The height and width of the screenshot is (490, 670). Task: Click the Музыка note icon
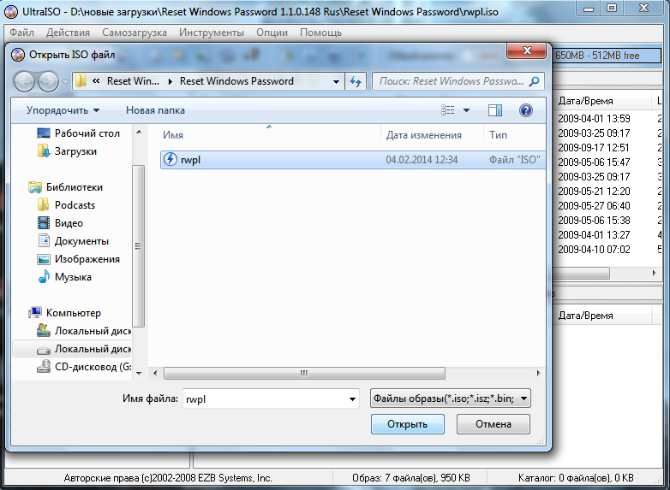coord(44,277)
